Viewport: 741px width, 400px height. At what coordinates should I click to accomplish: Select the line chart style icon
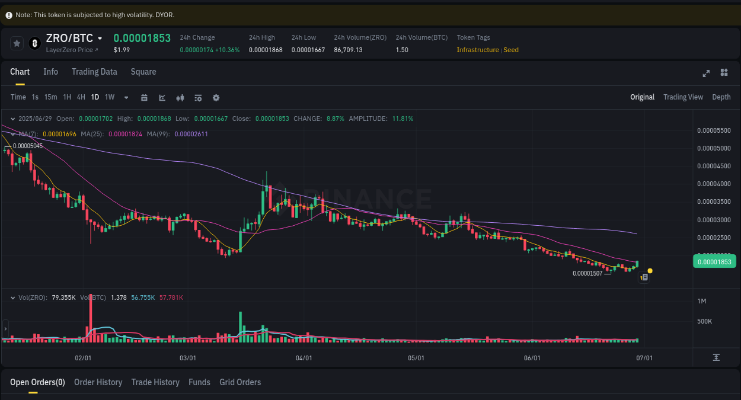tap(162, 97)
